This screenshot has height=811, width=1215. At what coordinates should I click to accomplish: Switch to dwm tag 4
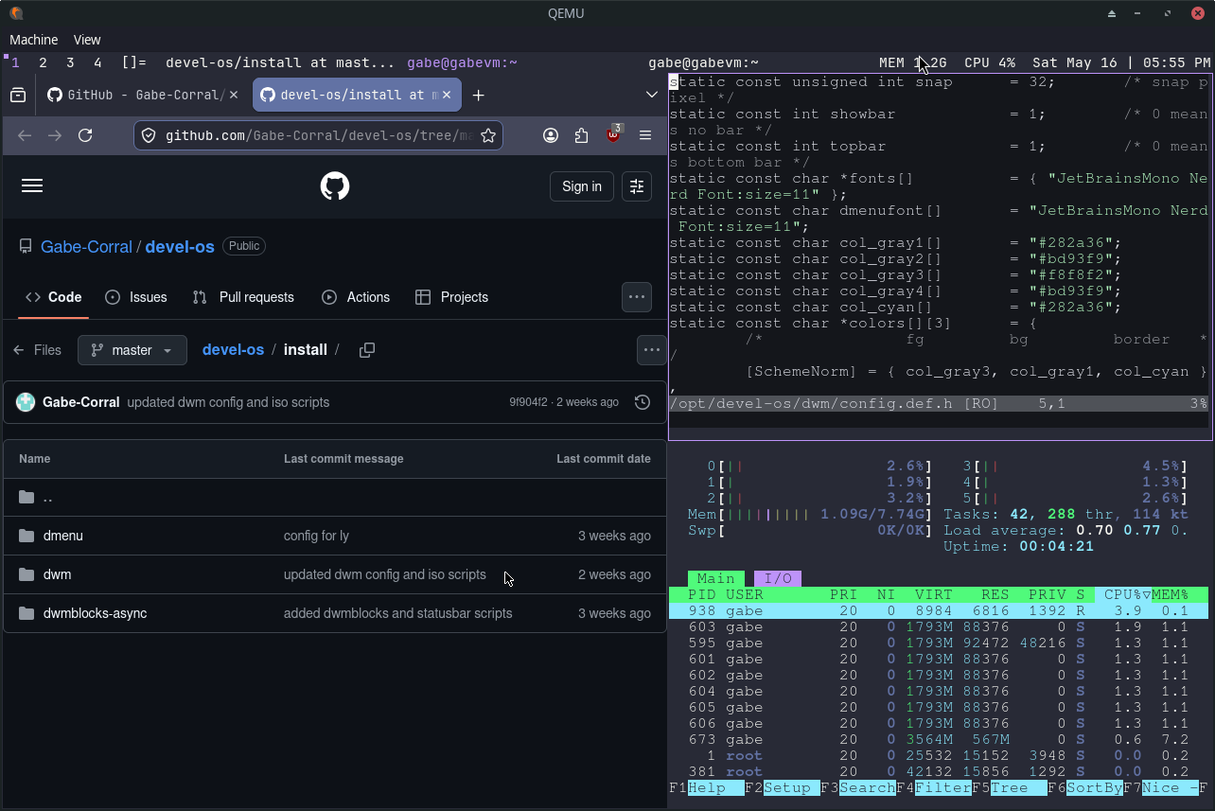coord(97,62)
